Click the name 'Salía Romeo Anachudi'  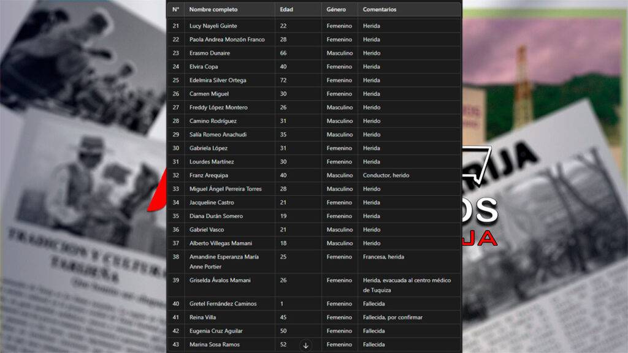click(218, 135)
